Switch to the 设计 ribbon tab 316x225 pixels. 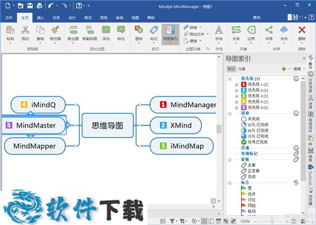[72, 18]
